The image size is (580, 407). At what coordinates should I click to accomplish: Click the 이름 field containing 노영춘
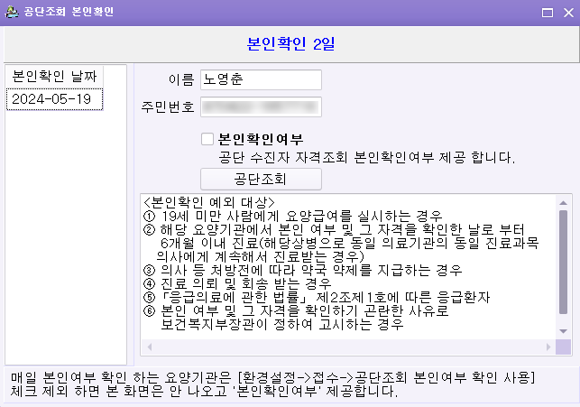point(260,80)
